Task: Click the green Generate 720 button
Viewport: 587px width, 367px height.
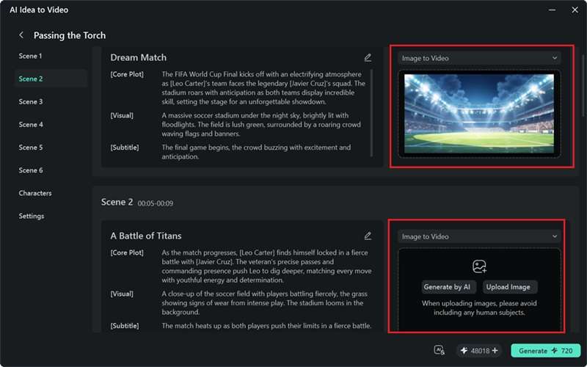Action: (545, 351)
